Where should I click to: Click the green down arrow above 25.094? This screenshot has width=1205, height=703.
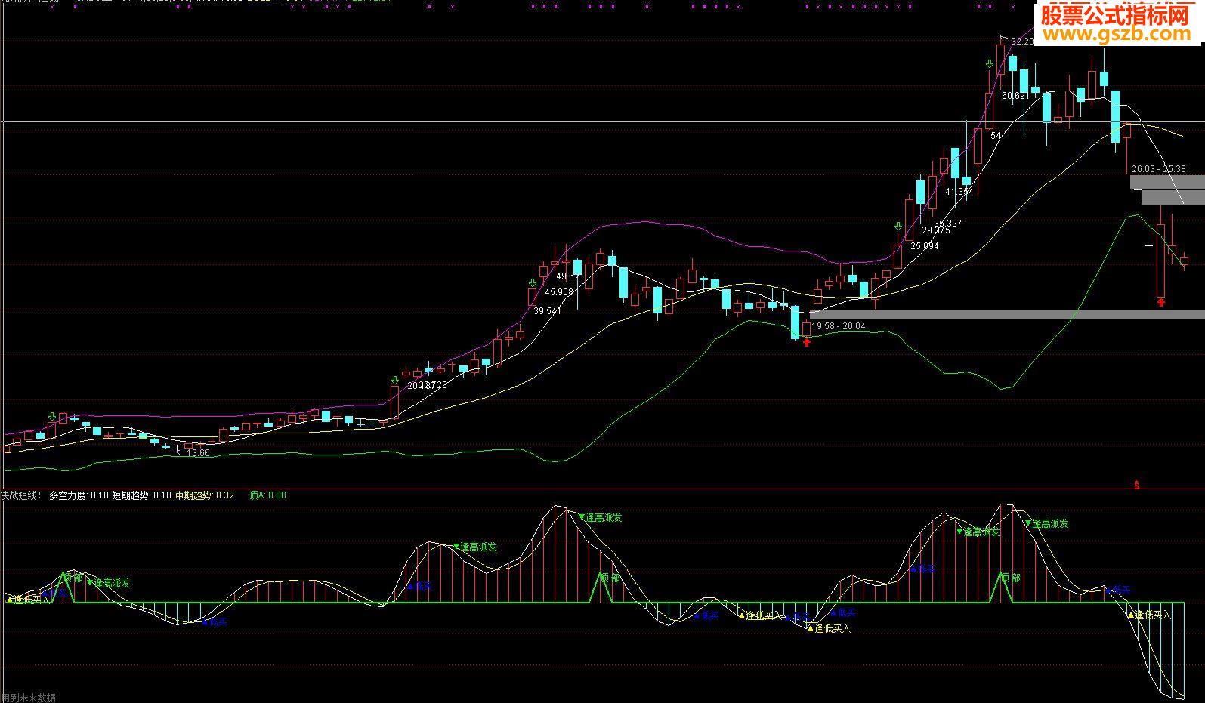coord(898,227)
